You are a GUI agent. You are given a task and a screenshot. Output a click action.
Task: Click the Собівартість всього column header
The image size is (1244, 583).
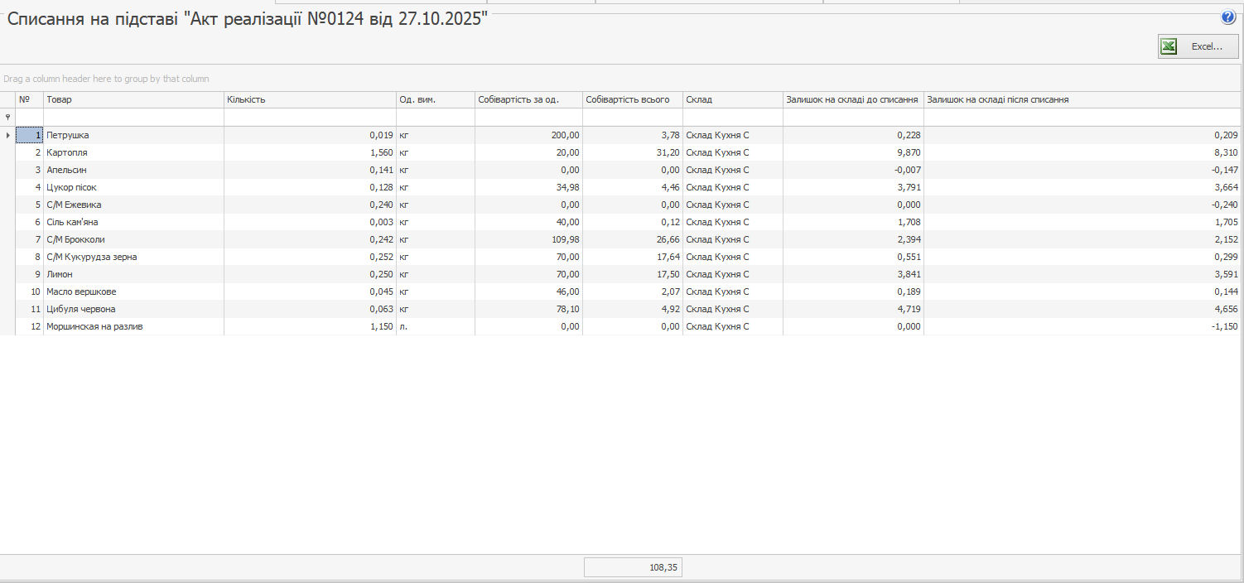(631, 99)
